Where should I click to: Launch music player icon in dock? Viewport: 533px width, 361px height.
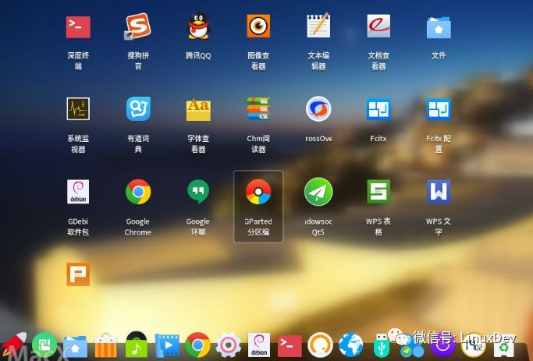coord(137,345)
